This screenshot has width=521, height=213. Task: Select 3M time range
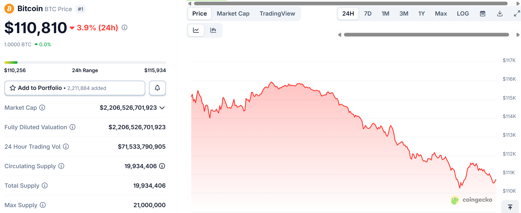404,14
